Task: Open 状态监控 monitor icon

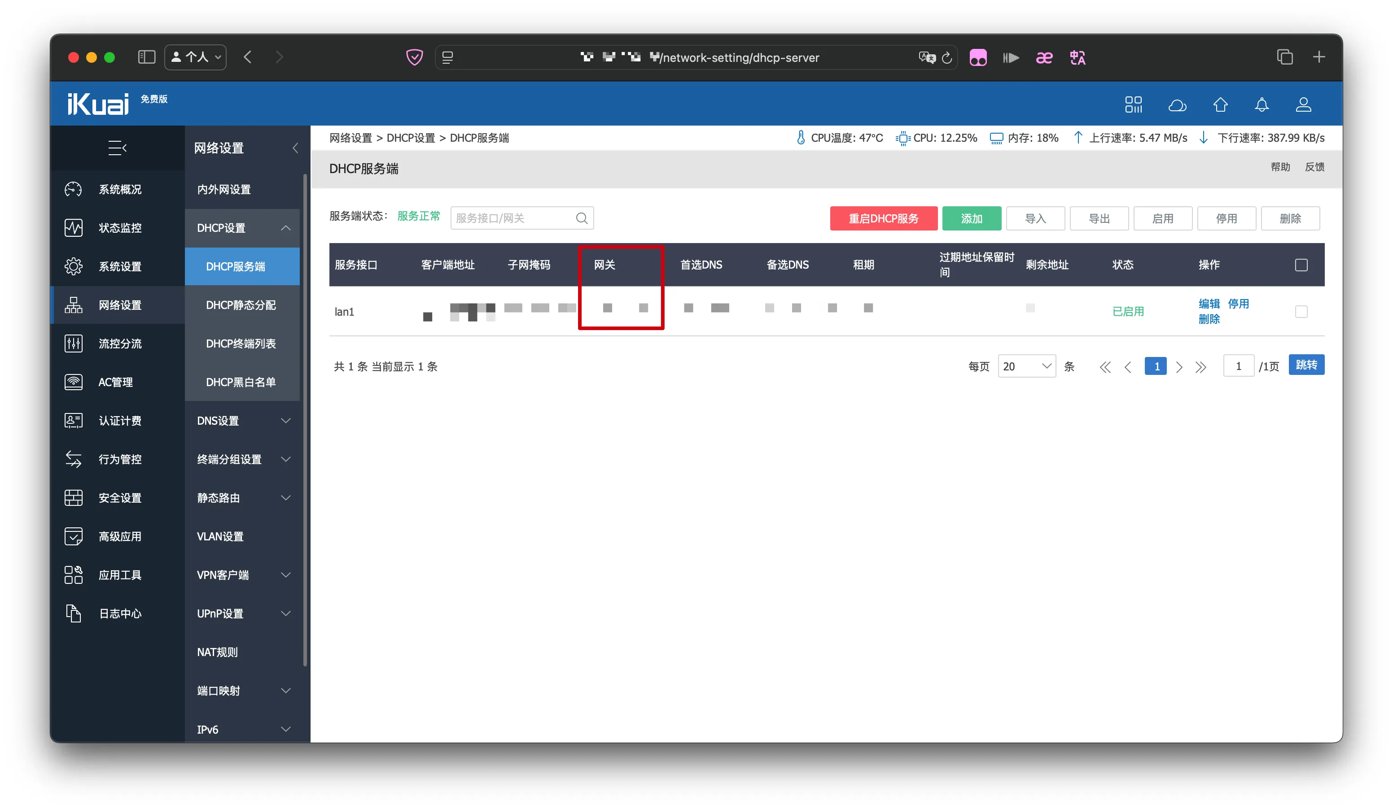Action: click(74, 228)
